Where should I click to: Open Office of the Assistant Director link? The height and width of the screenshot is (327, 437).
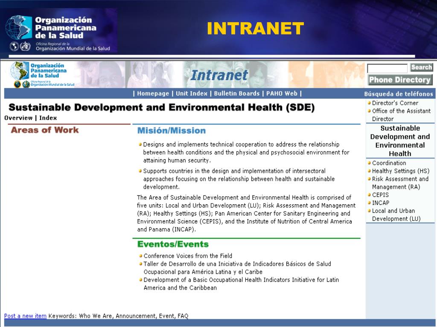401,115
